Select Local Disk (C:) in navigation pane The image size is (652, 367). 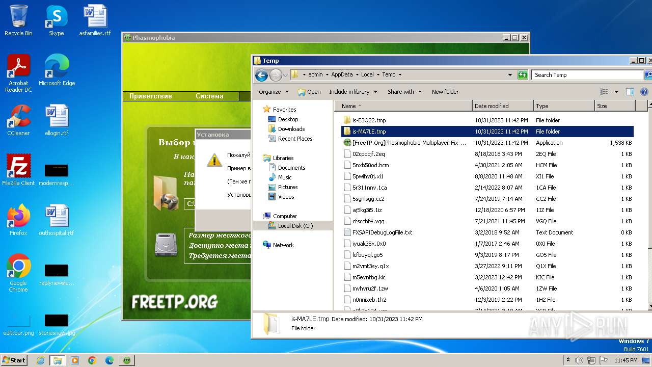click(x=295, y=226)
